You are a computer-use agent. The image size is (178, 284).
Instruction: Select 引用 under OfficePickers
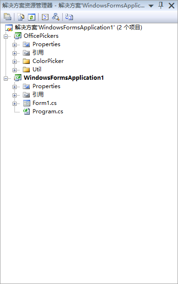click(38, 53)
